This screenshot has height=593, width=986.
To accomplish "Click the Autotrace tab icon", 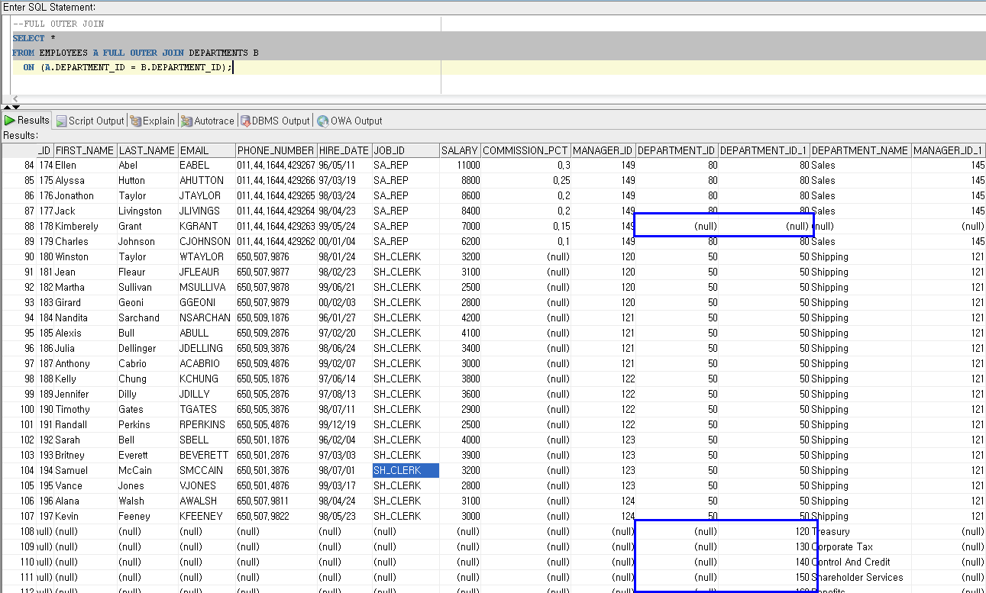I will (x=187, y=121).
